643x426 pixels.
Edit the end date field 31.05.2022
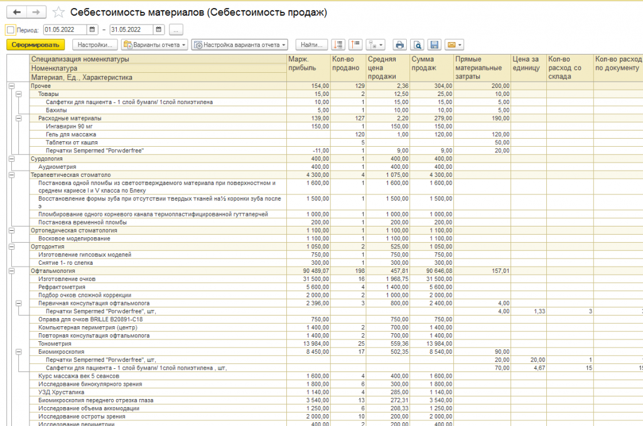(x=131, y=29)
